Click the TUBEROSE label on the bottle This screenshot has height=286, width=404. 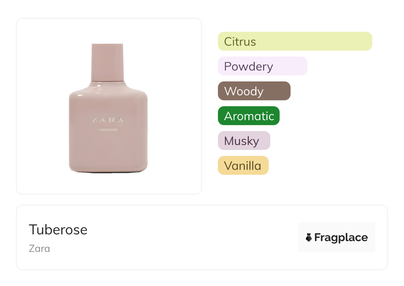pyautogui.click(x=107, y=130)
